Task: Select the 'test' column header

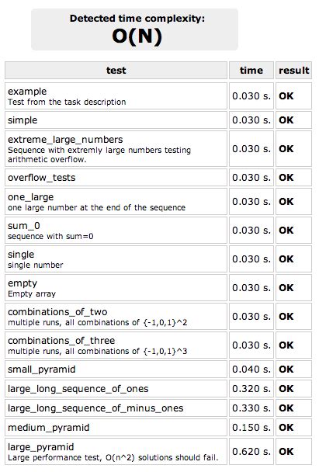Action: pyautogui.click(x=116, y=71)
